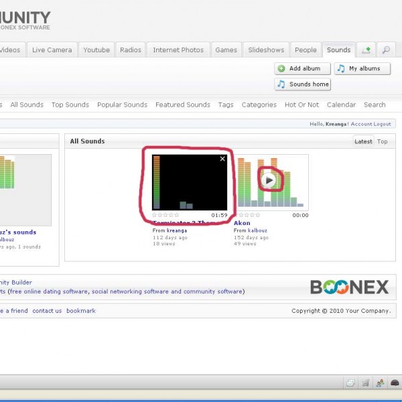This screenshot has height=402, width=402.
Task: Open the All Sounds submenu item
Action: pyautogui.click(x=27, y=105)
